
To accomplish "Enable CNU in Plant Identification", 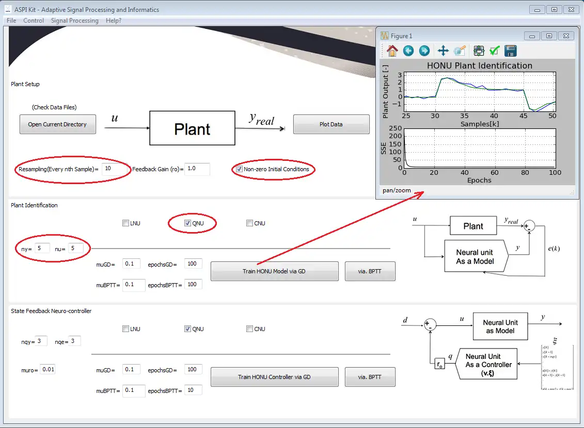I will pos(249,223).
